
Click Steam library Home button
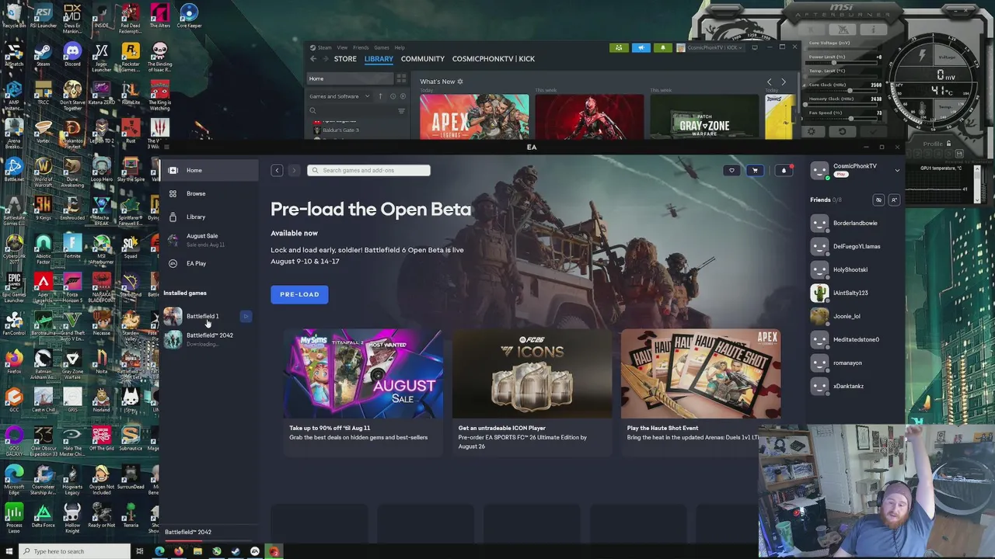point(350,78)
